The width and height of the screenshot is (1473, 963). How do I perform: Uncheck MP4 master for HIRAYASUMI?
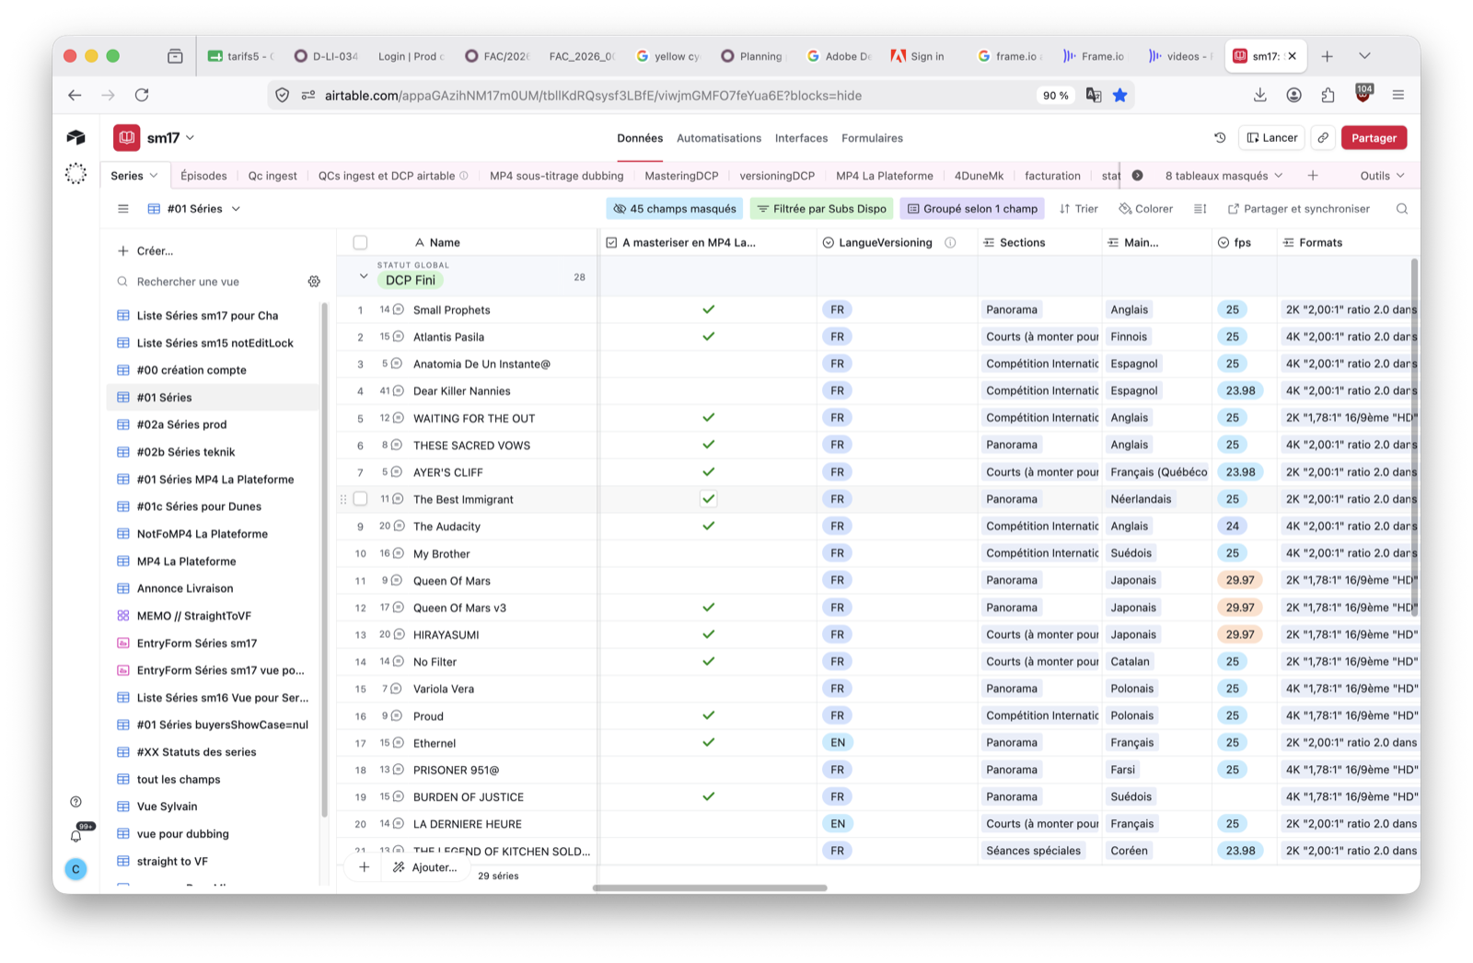pos(708,634)
